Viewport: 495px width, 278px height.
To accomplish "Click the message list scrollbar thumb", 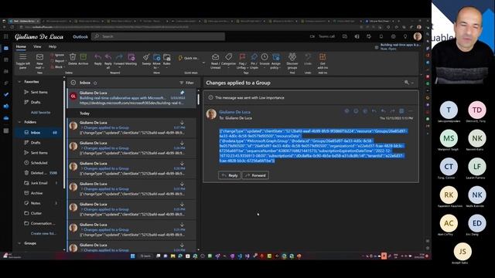I will pos(198,100).
